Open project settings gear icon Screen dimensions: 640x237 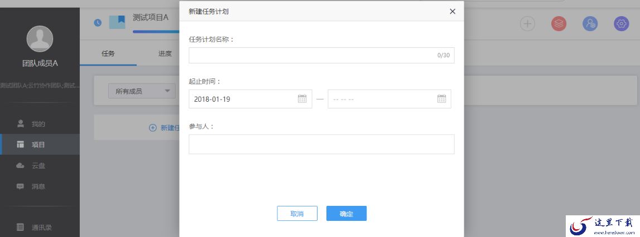click(x=621, y=23)
